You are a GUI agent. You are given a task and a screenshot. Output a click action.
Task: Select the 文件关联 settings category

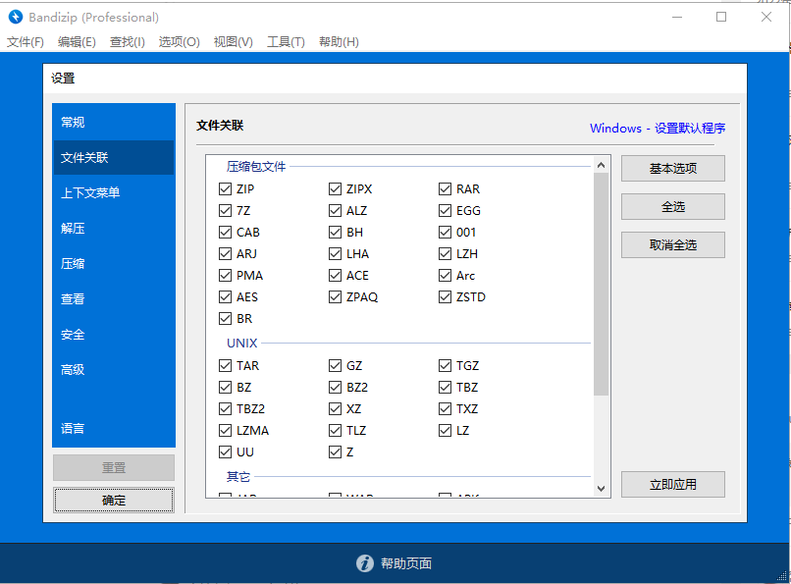click(x=114, y=157)
